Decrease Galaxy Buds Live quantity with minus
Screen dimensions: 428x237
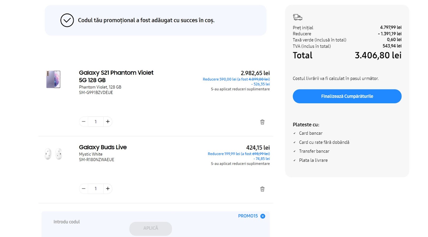(83, 189)
